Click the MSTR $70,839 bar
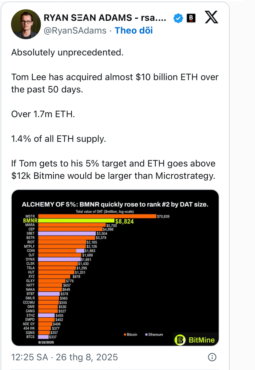This screenshot has width=255, height=370. (x=97, y=217)
